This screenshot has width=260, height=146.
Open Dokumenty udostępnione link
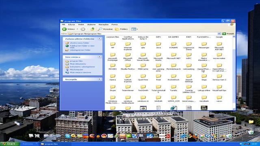tap(82, 67)
